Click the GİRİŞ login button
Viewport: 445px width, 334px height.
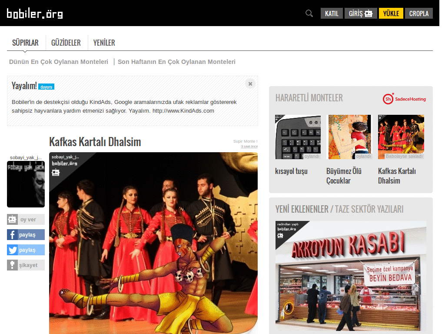coord(361,13)
